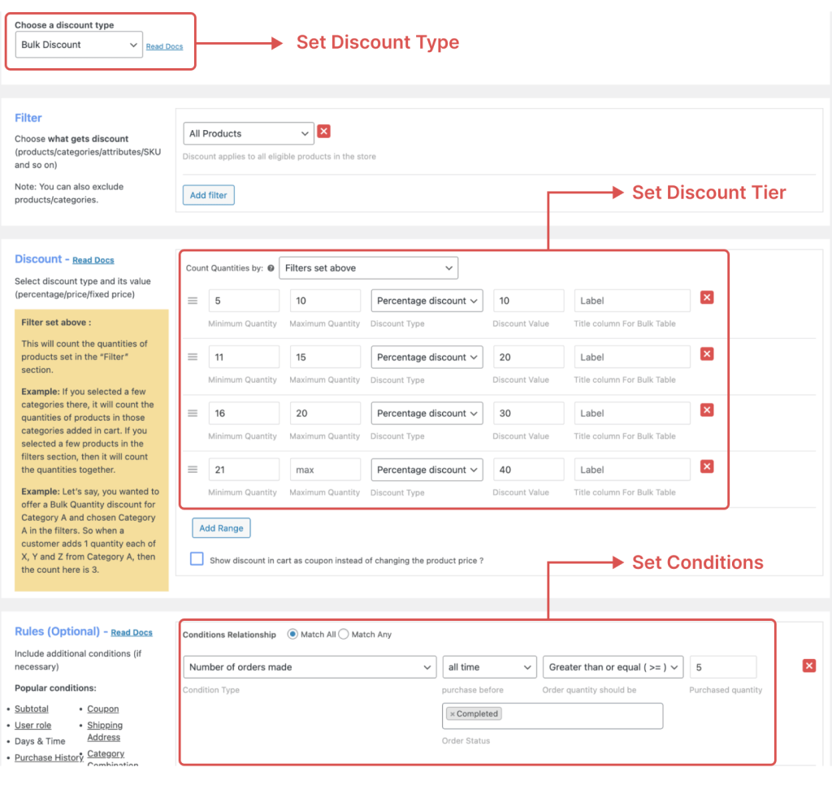Select the Match Any radio button
Image resolution: width=832 pixels, height=785 pixels.
click(342, 635)
